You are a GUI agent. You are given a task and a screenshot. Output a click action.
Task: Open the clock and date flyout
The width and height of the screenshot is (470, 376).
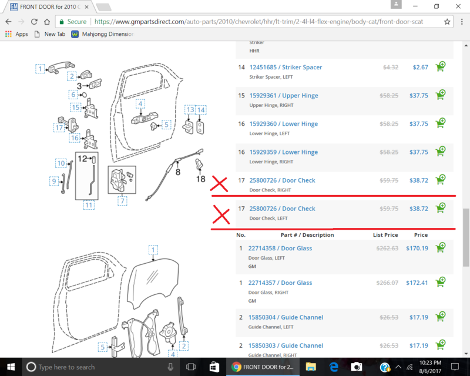(430, 367)
